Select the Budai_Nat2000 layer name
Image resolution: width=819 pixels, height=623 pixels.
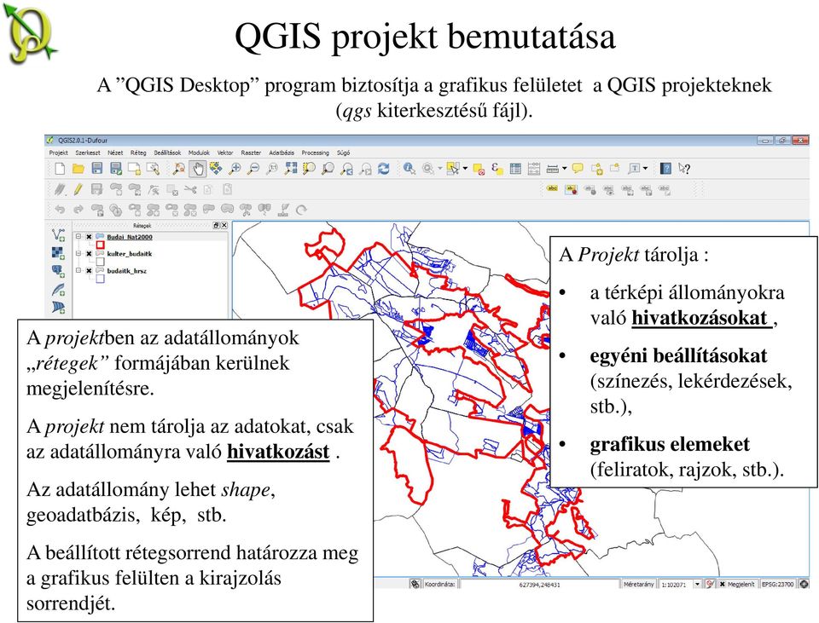point(130,237)
